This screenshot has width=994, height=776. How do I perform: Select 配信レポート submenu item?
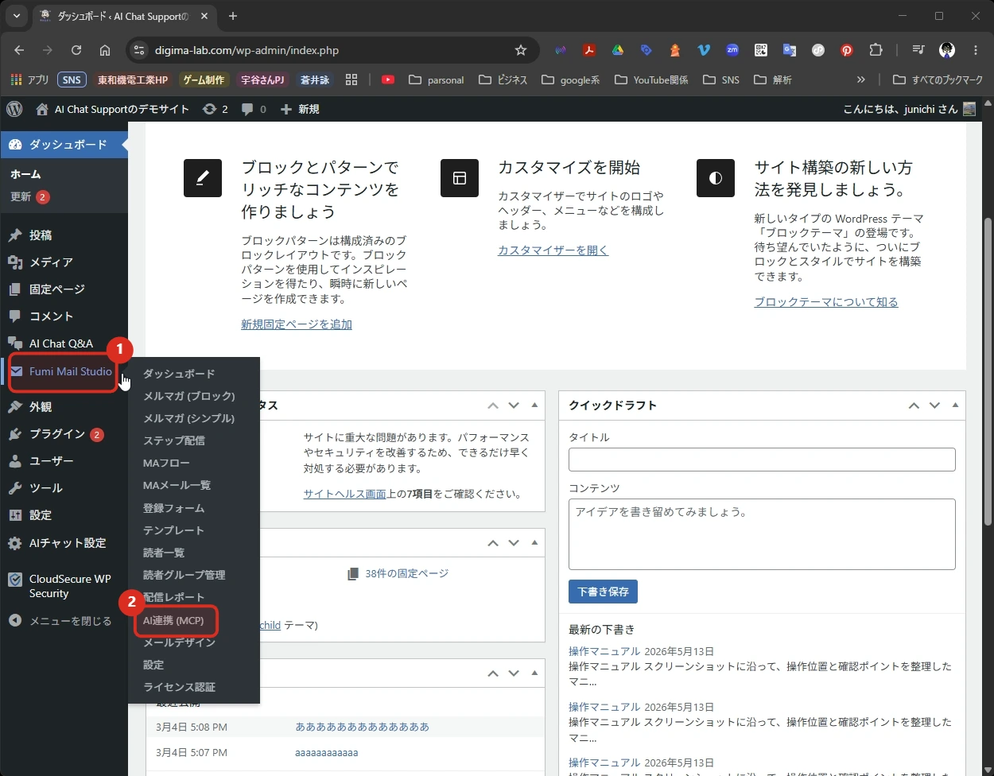click(174, 597)
